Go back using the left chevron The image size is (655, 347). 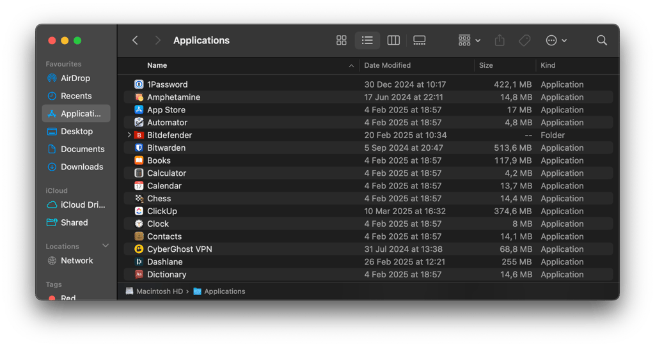pos(135,40)
